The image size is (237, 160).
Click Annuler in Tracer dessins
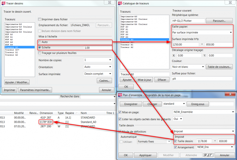tap(106, 90)
